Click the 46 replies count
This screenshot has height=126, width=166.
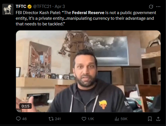(x=24, y=119)
